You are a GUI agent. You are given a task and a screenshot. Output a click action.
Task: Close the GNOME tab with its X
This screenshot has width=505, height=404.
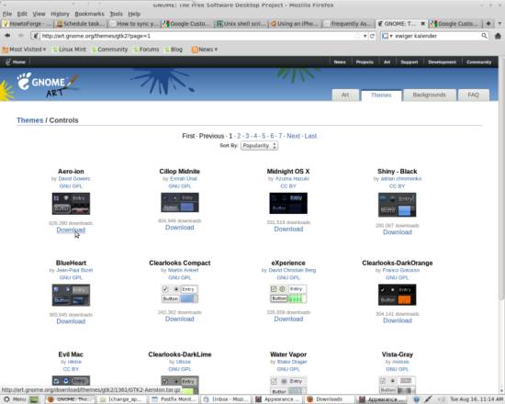(423, 24)
